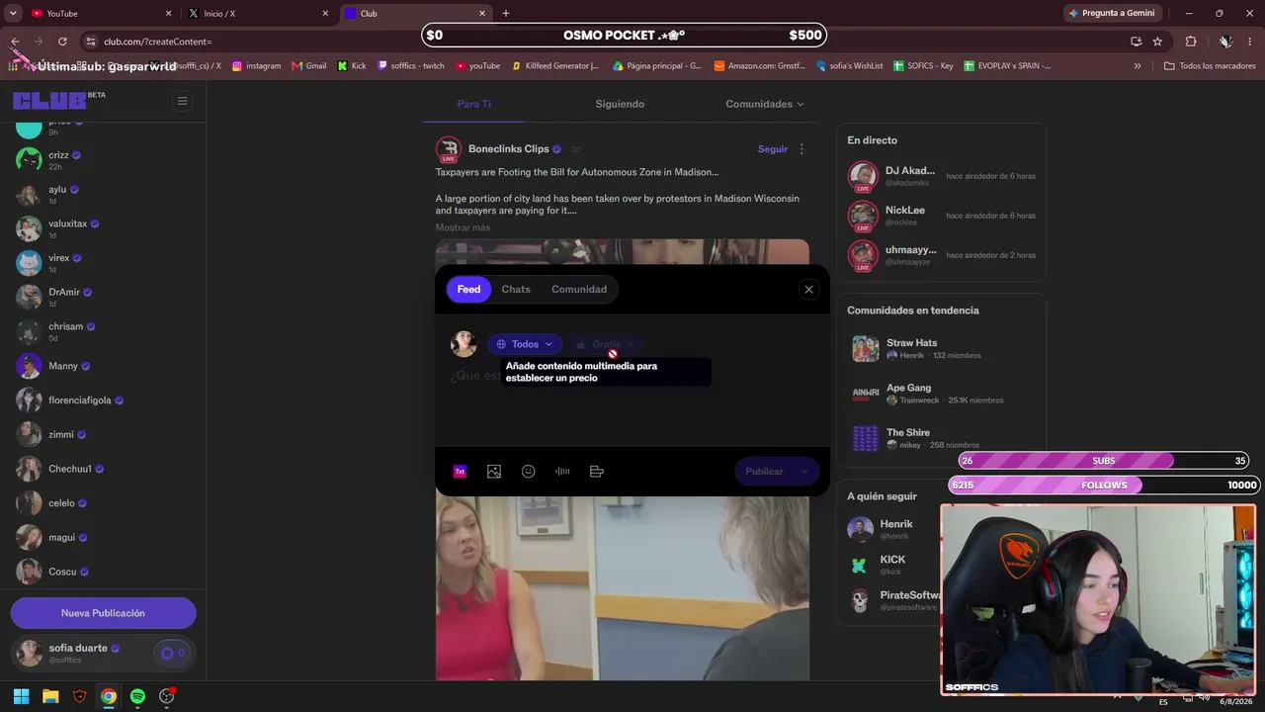Open the sofffics - twitch bookmark
Viewport: 1265px width, 712px height.
click(x=410, y=66)
